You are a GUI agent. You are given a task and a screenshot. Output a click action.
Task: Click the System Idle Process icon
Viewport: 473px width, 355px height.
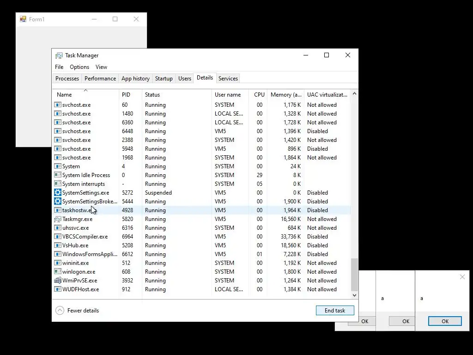tap(58, 175)
